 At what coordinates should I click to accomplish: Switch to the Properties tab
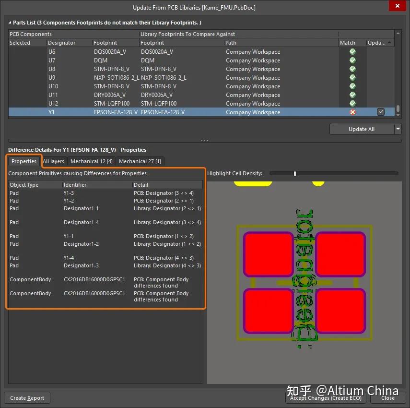tap(23, 161)
